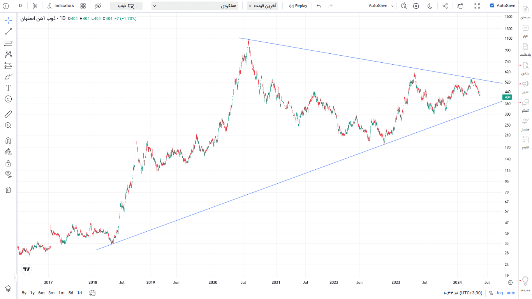Set chart range to 3m

[51, 293]
